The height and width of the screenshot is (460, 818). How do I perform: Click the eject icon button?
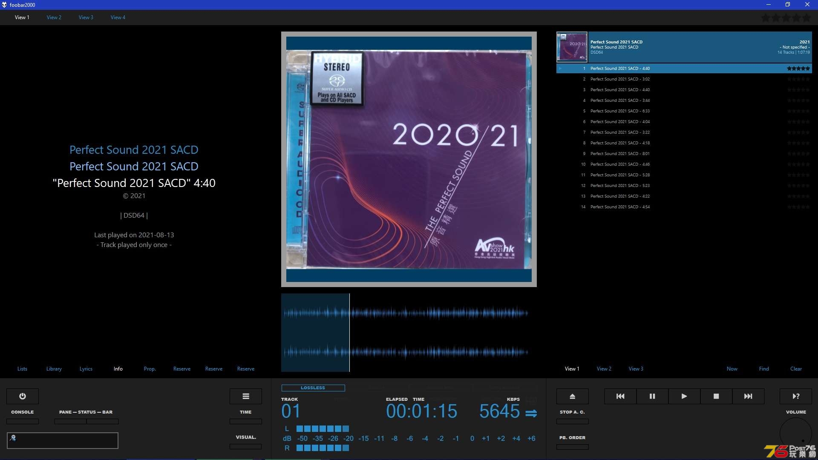pyautogui.click(x=573, y=396)
